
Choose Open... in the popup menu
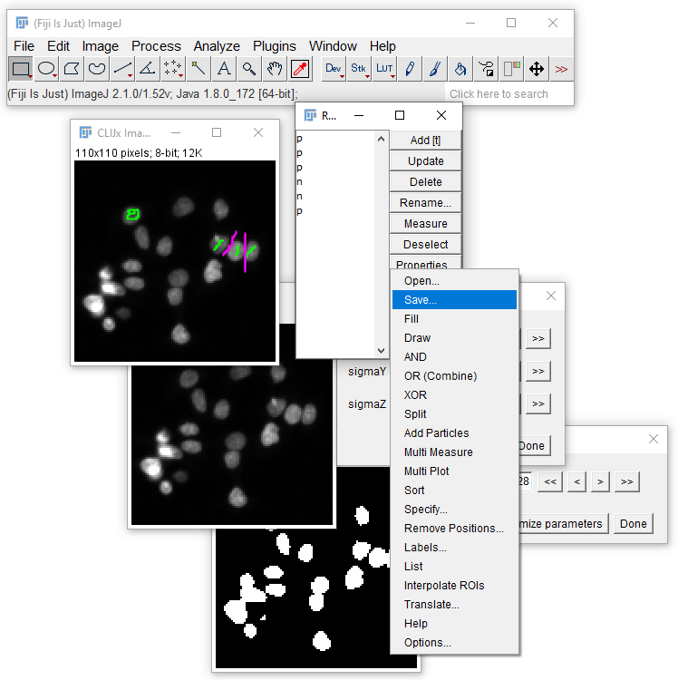tap(454, 280)
